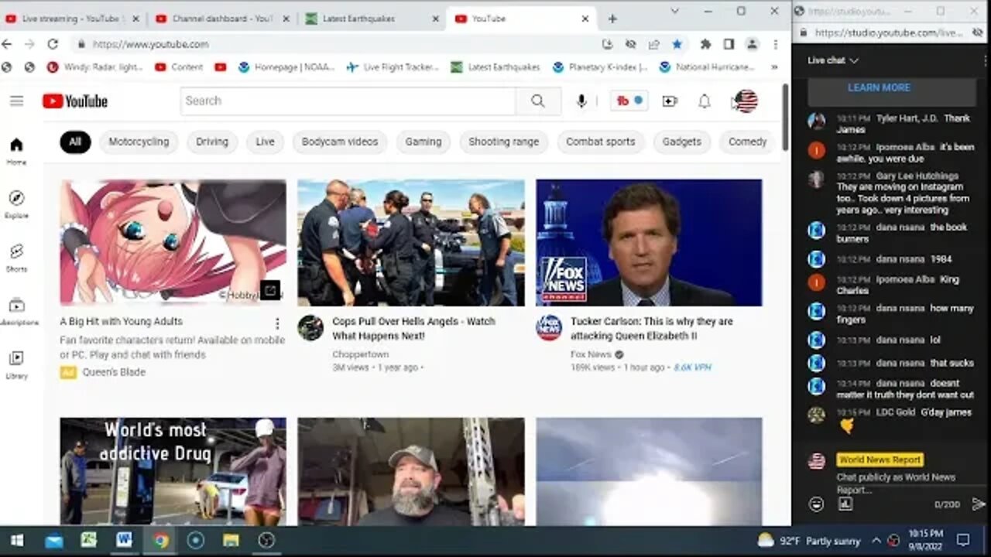Open Explore in the sidebar
The width and height of the screenshot is (991, 557).
[x=16, y=204]
